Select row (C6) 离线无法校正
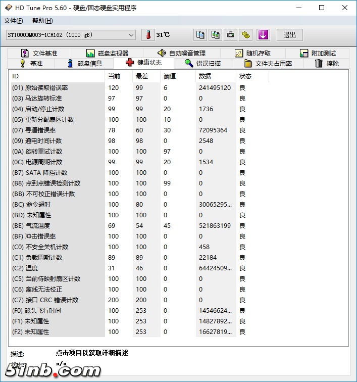The image size is (357, 382). pyautogui.click(x=140, y=290)
